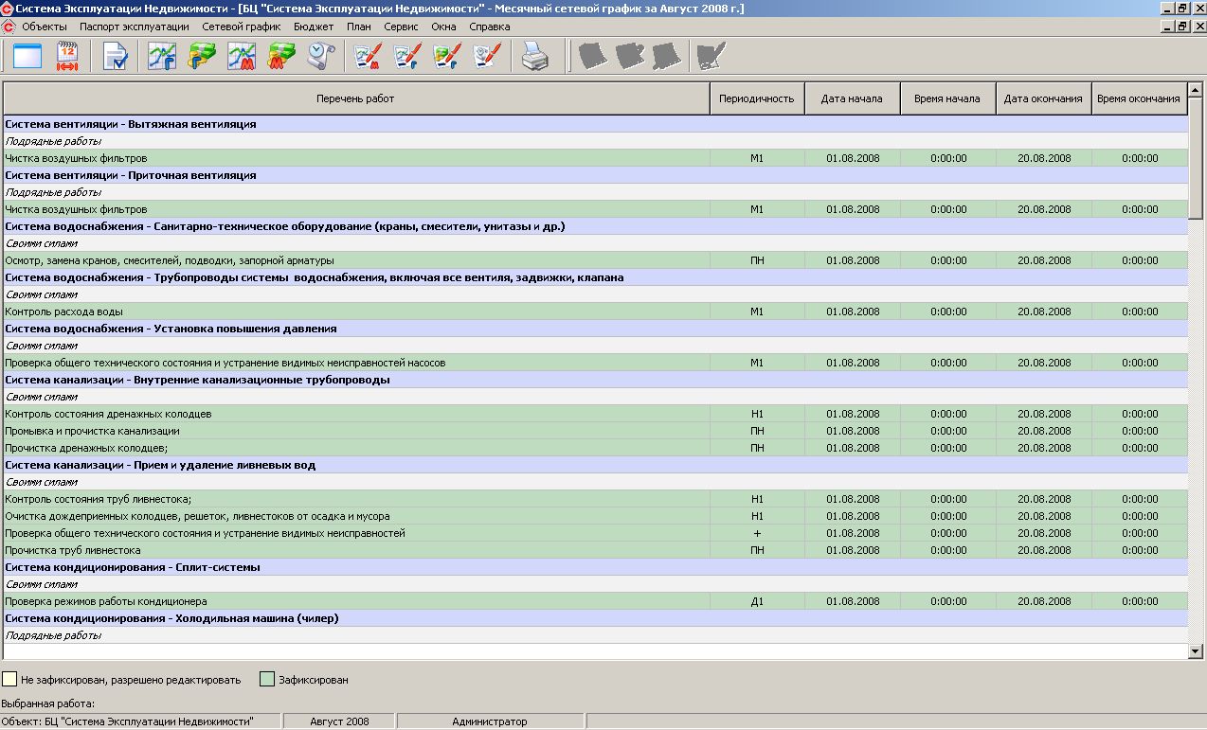Select row 'Проверка общего технического состояния... насосов'
This screenshot has height=730, width=1207.
pyautogui.click(x=595, y=363)
